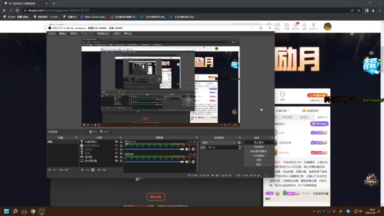Click 工作室模式 studio mode button
Screen dimensions: 384x216
click(259, 156)
